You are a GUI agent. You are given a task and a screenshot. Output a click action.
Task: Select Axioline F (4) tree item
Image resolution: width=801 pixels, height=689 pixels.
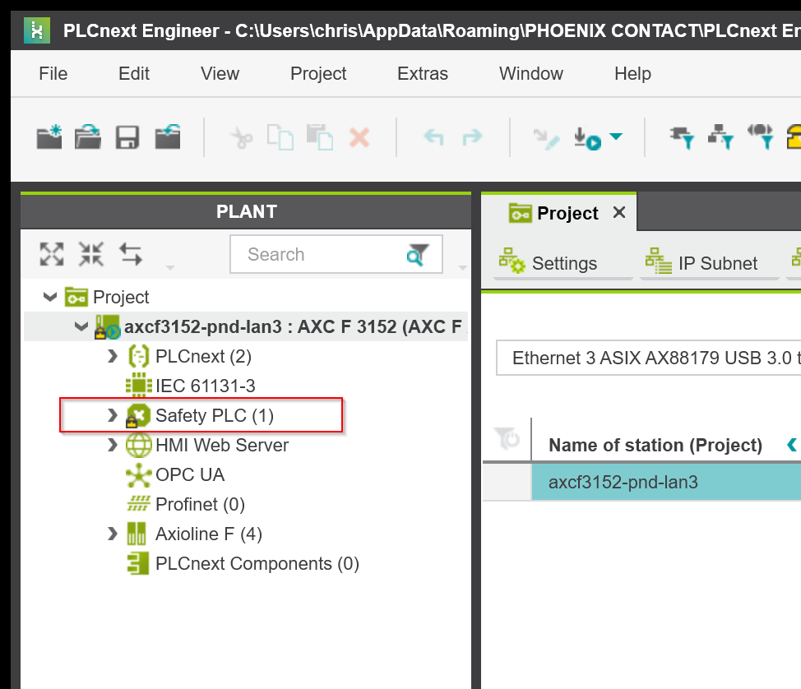pos(208,534)
